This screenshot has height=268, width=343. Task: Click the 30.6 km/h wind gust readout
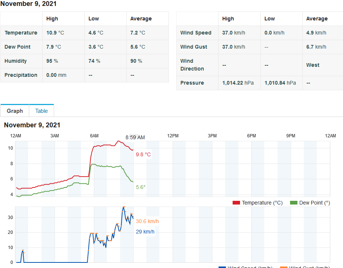(x=147, y=221)
